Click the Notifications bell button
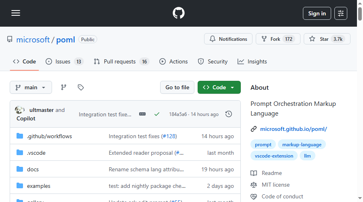Viewport: 363px width, 202px height. [228, 39]
